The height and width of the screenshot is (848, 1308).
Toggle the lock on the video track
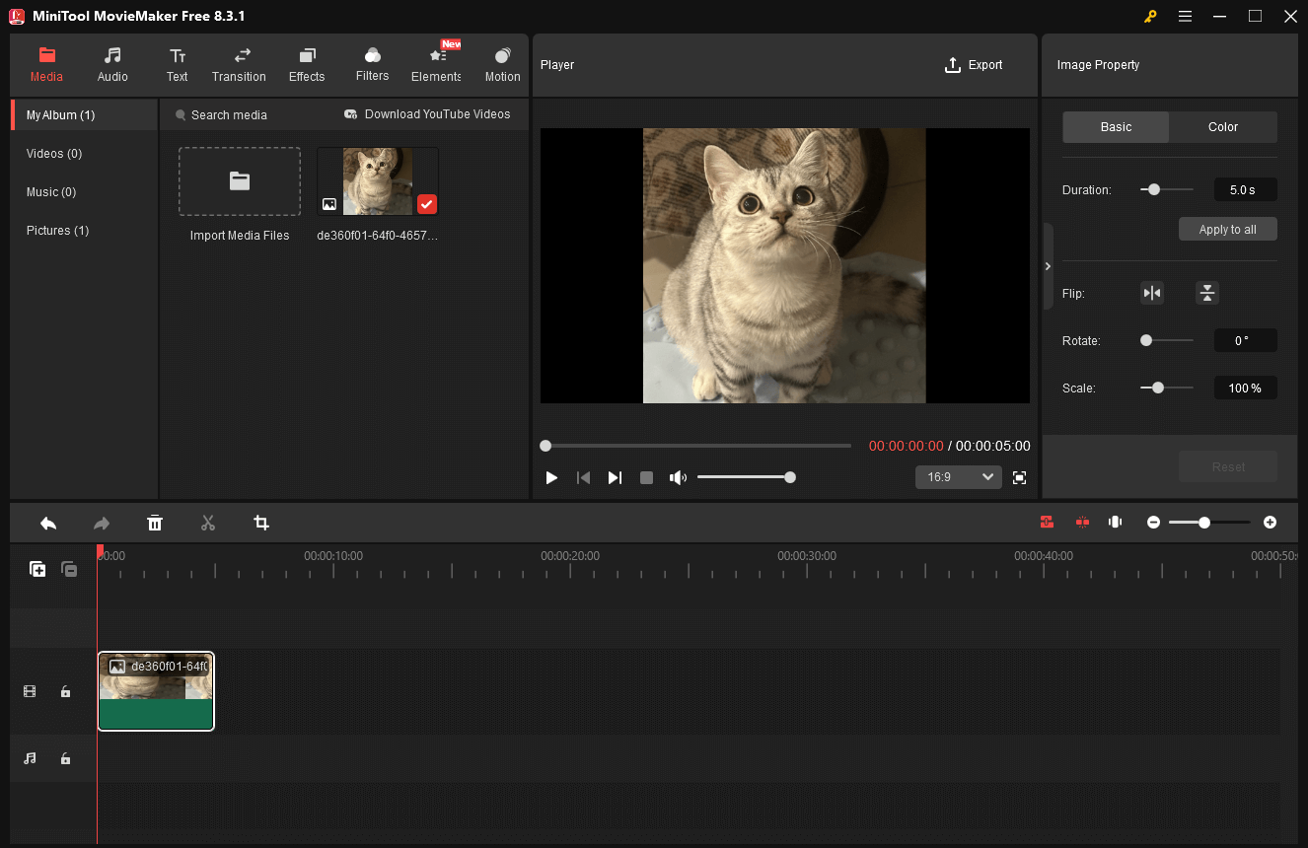tap(65, 691)
